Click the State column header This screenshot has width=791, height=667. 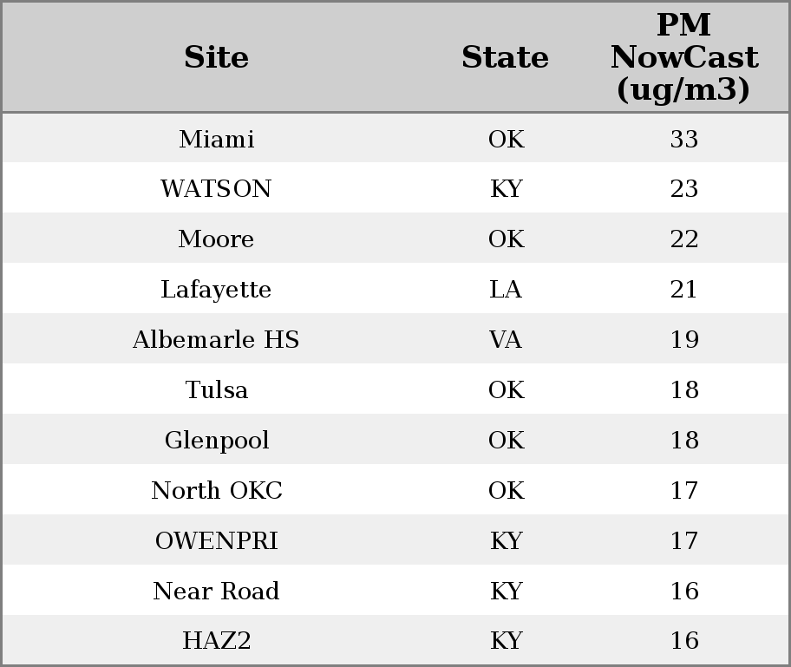505,57
